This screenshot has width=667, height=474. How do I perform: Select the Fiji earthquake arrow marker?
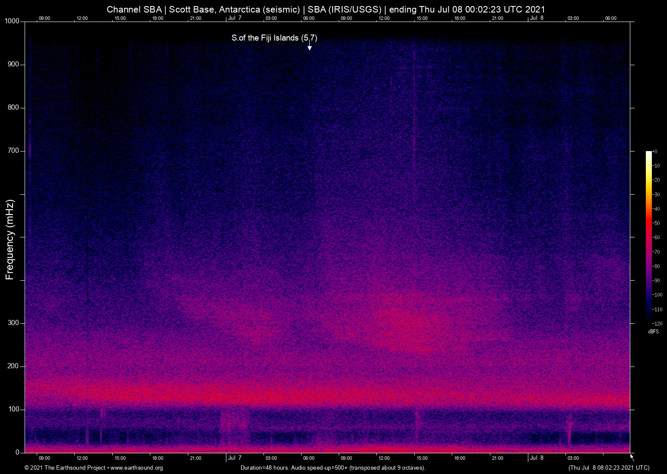tap(309, 46)
